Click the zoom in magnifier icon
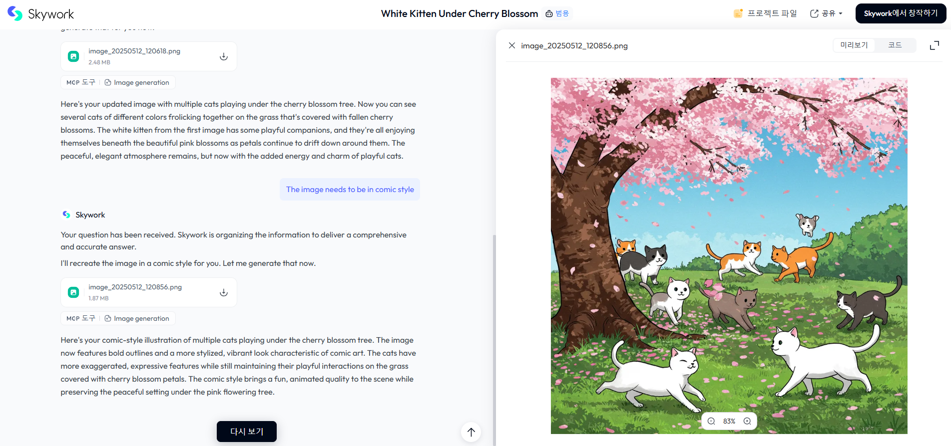This screenshot has height=446, width=951. pyautogui.click(x=747, y=421)
